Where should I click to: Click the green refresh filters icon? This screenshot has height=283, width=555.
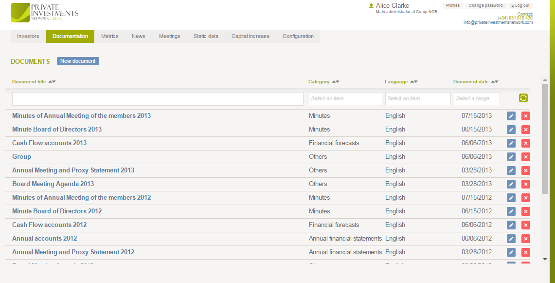(x=523, y=98)
